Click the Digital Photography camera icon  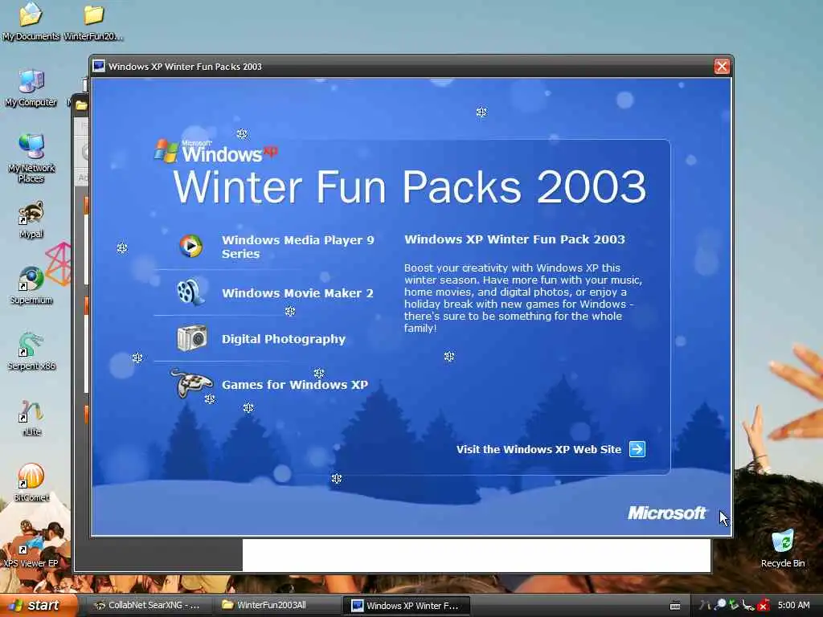(192, 338)
